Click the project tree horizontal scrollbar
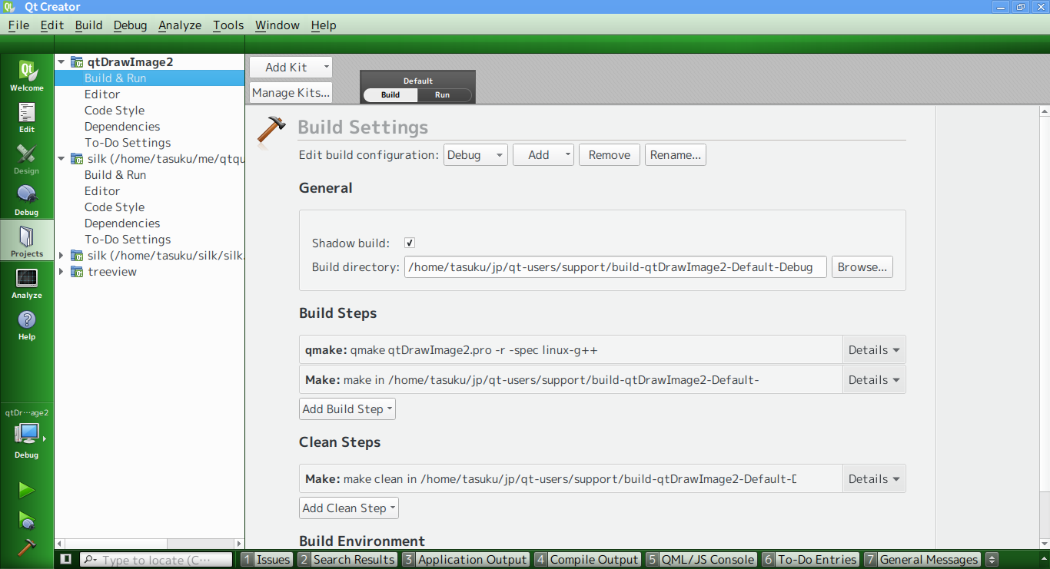This screenshot has width=1050, height=569. 149,544
